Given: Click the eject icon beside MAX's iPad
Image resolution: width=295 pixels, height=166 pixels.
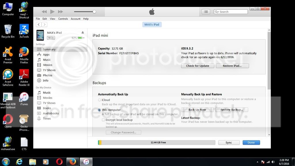Looking at the screenshot, I should 83,33.
